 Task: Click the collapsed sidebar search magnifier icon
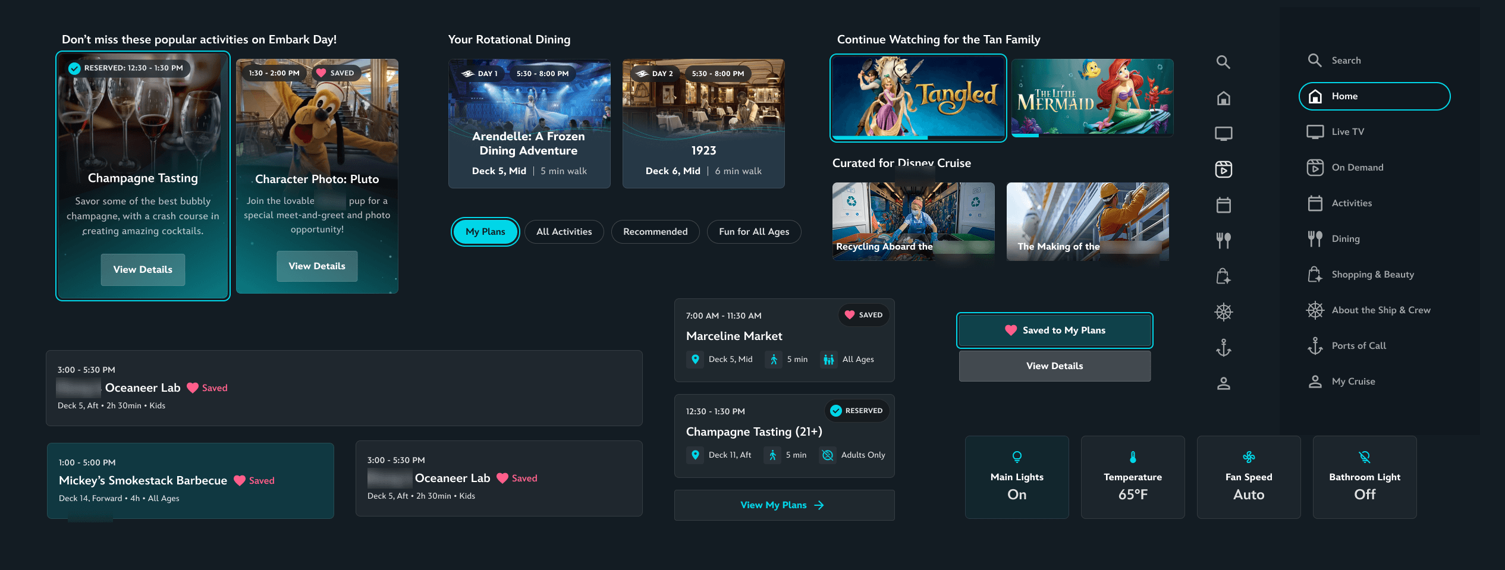point(1223,62)
